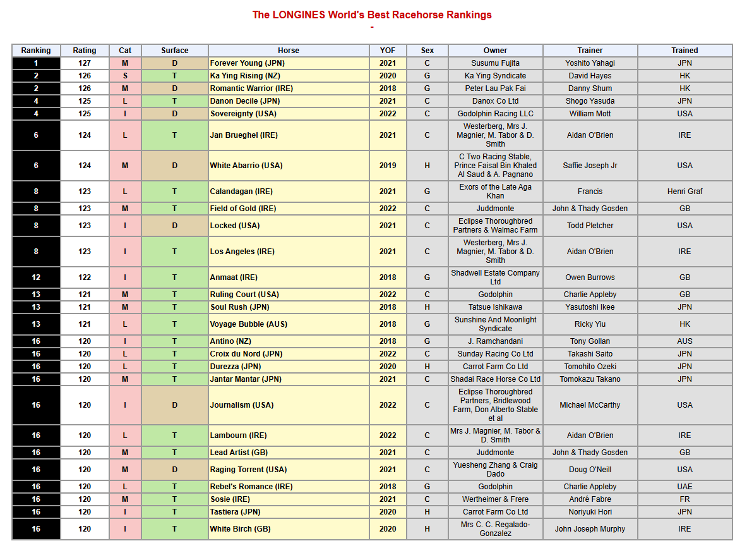Screen dimensions: 747x548
Task: Click the Trained column header
Action: (685, 51)
